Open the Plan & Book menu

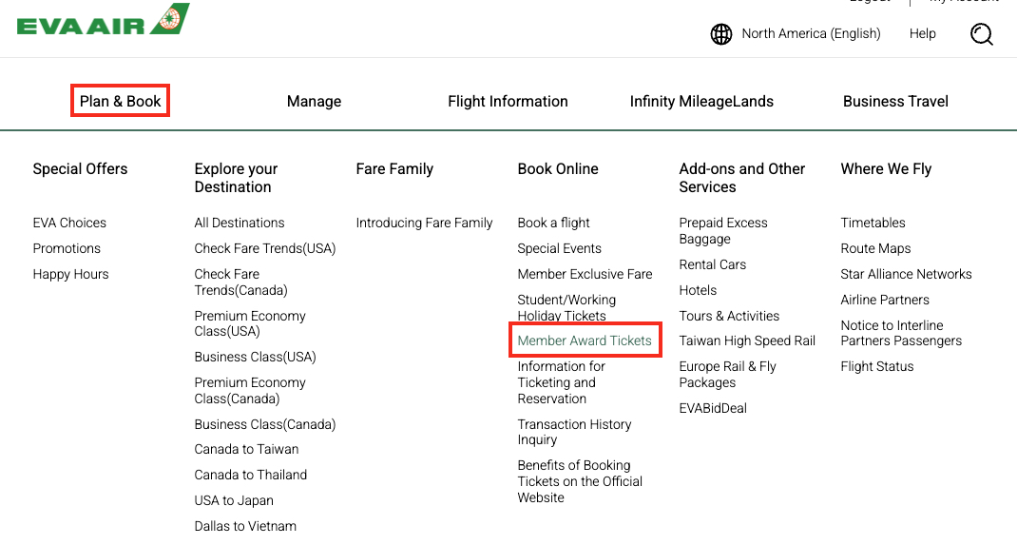(120, 101)
